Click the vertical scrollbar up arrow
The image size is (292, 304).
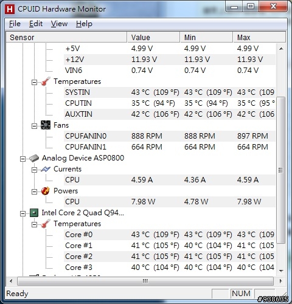(281, 49)
